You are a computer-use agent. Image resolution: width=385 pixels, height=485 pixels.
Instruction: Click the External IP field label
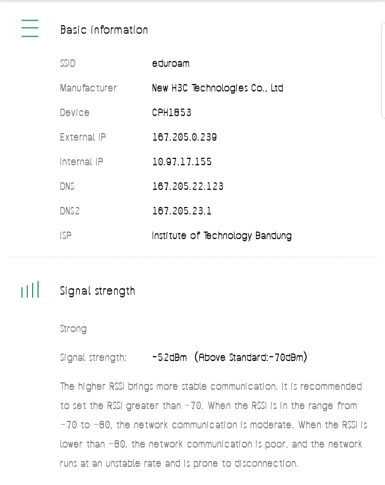83,137
